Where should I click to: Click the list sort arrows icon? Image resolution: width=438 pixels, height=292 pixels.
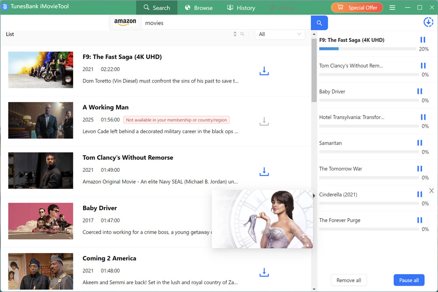click(235, 34)
